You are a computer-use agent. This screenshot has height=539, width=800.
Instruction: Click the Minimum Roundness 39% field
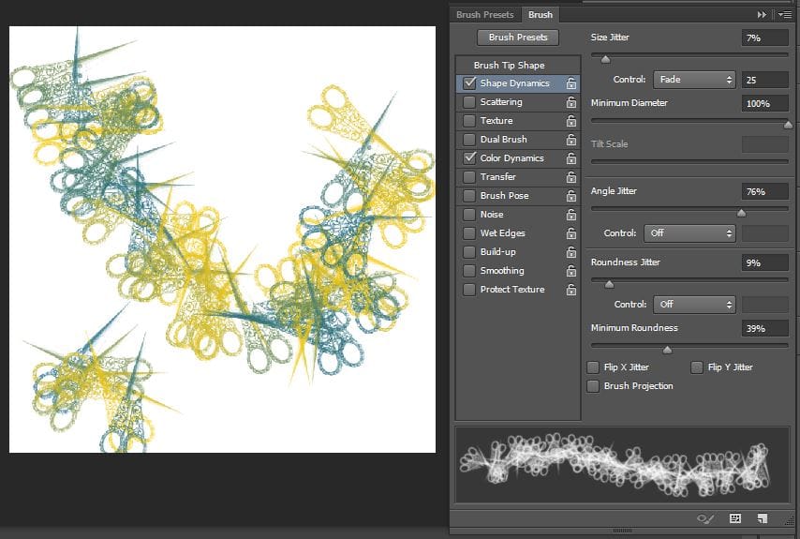764,328
